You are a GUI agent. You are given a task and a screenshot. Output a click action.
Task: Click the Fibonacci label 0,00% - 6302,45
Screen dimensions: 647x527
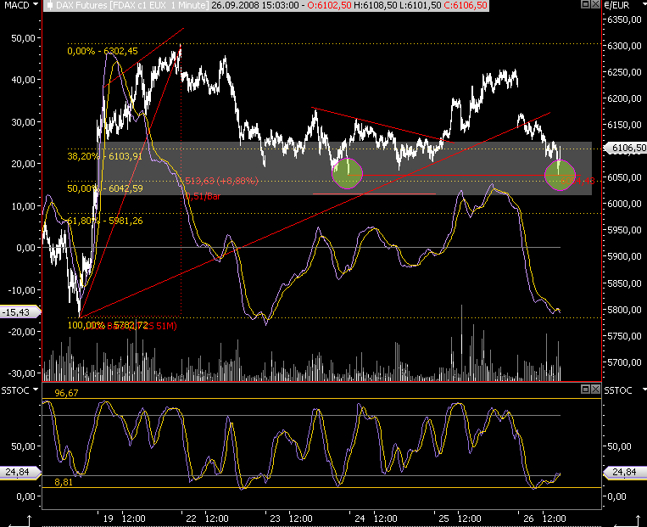point(103,51)
